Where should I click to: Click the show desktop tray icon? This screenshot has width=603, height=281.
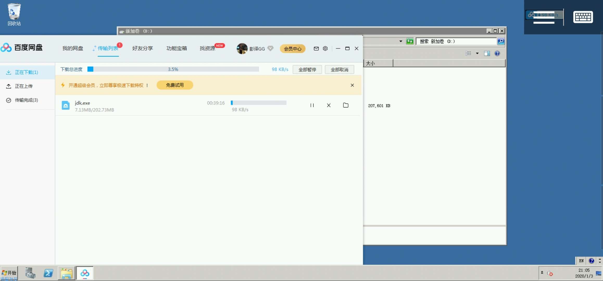[599, 273]
